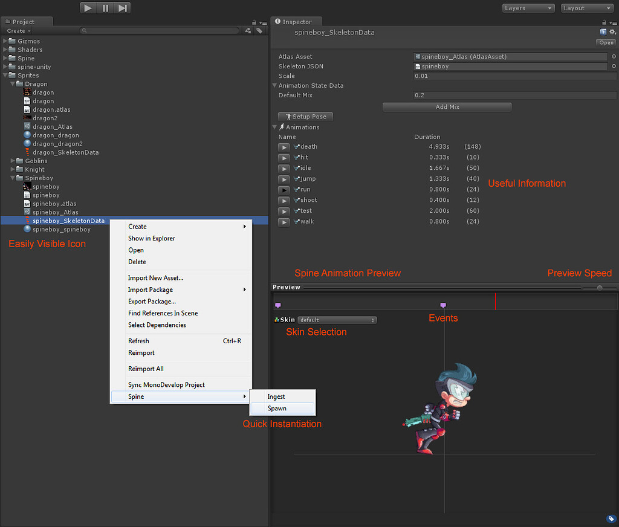Select the spineboy_SkeletonData asset icon
This screenshot has height=527, width=619.
tap(28, 221)
